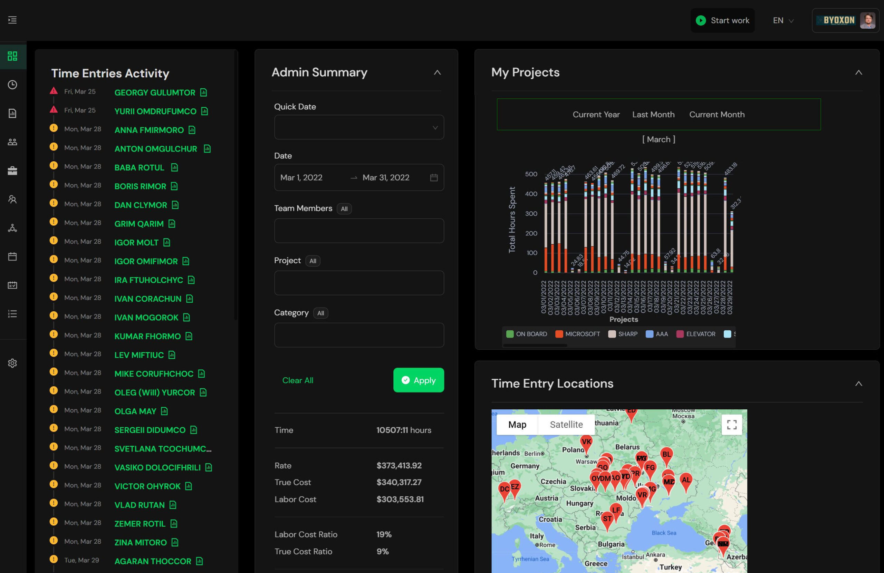Click Clear All filters link

point(298,380)
